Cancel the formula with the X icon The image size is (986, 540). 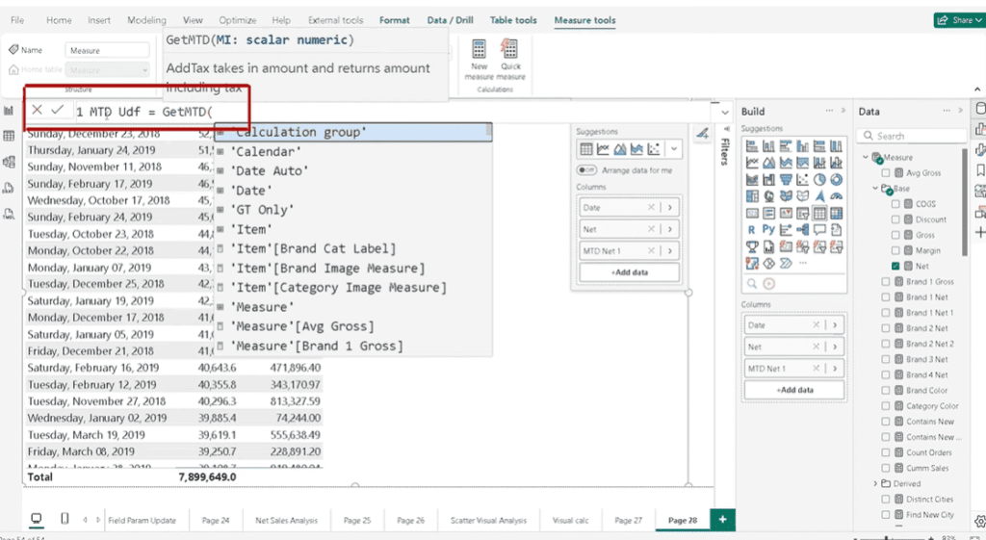38,110
